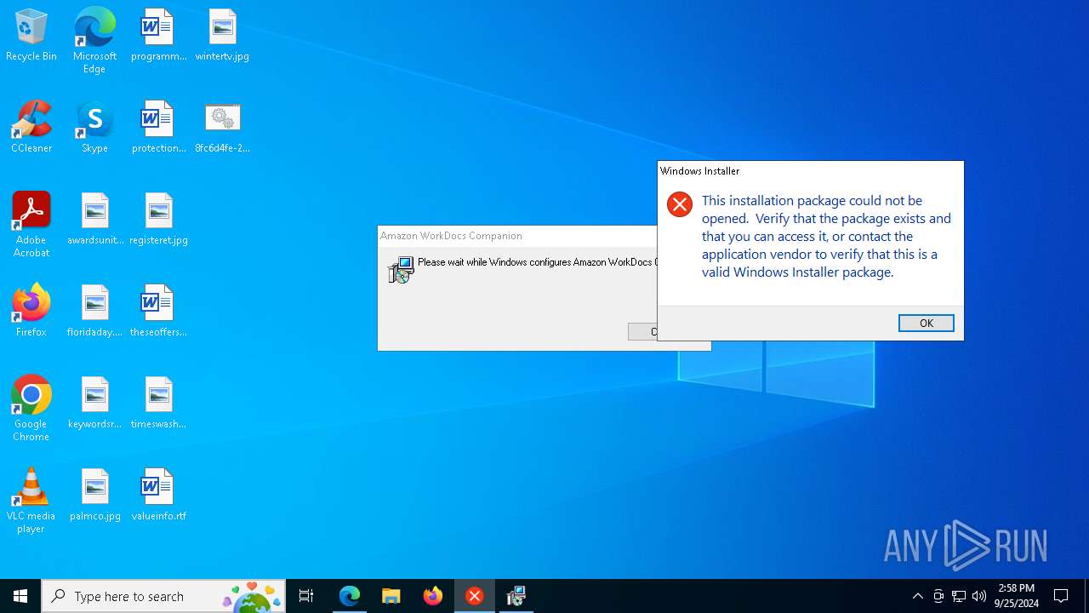Open the Windows Start menu

[x=20, y=596]
